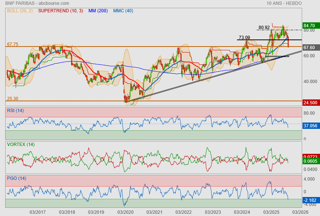This screenshot has width=320, height=216.
Task: Select the MM (200) moving average label
Action: click(x=98, y=11)
